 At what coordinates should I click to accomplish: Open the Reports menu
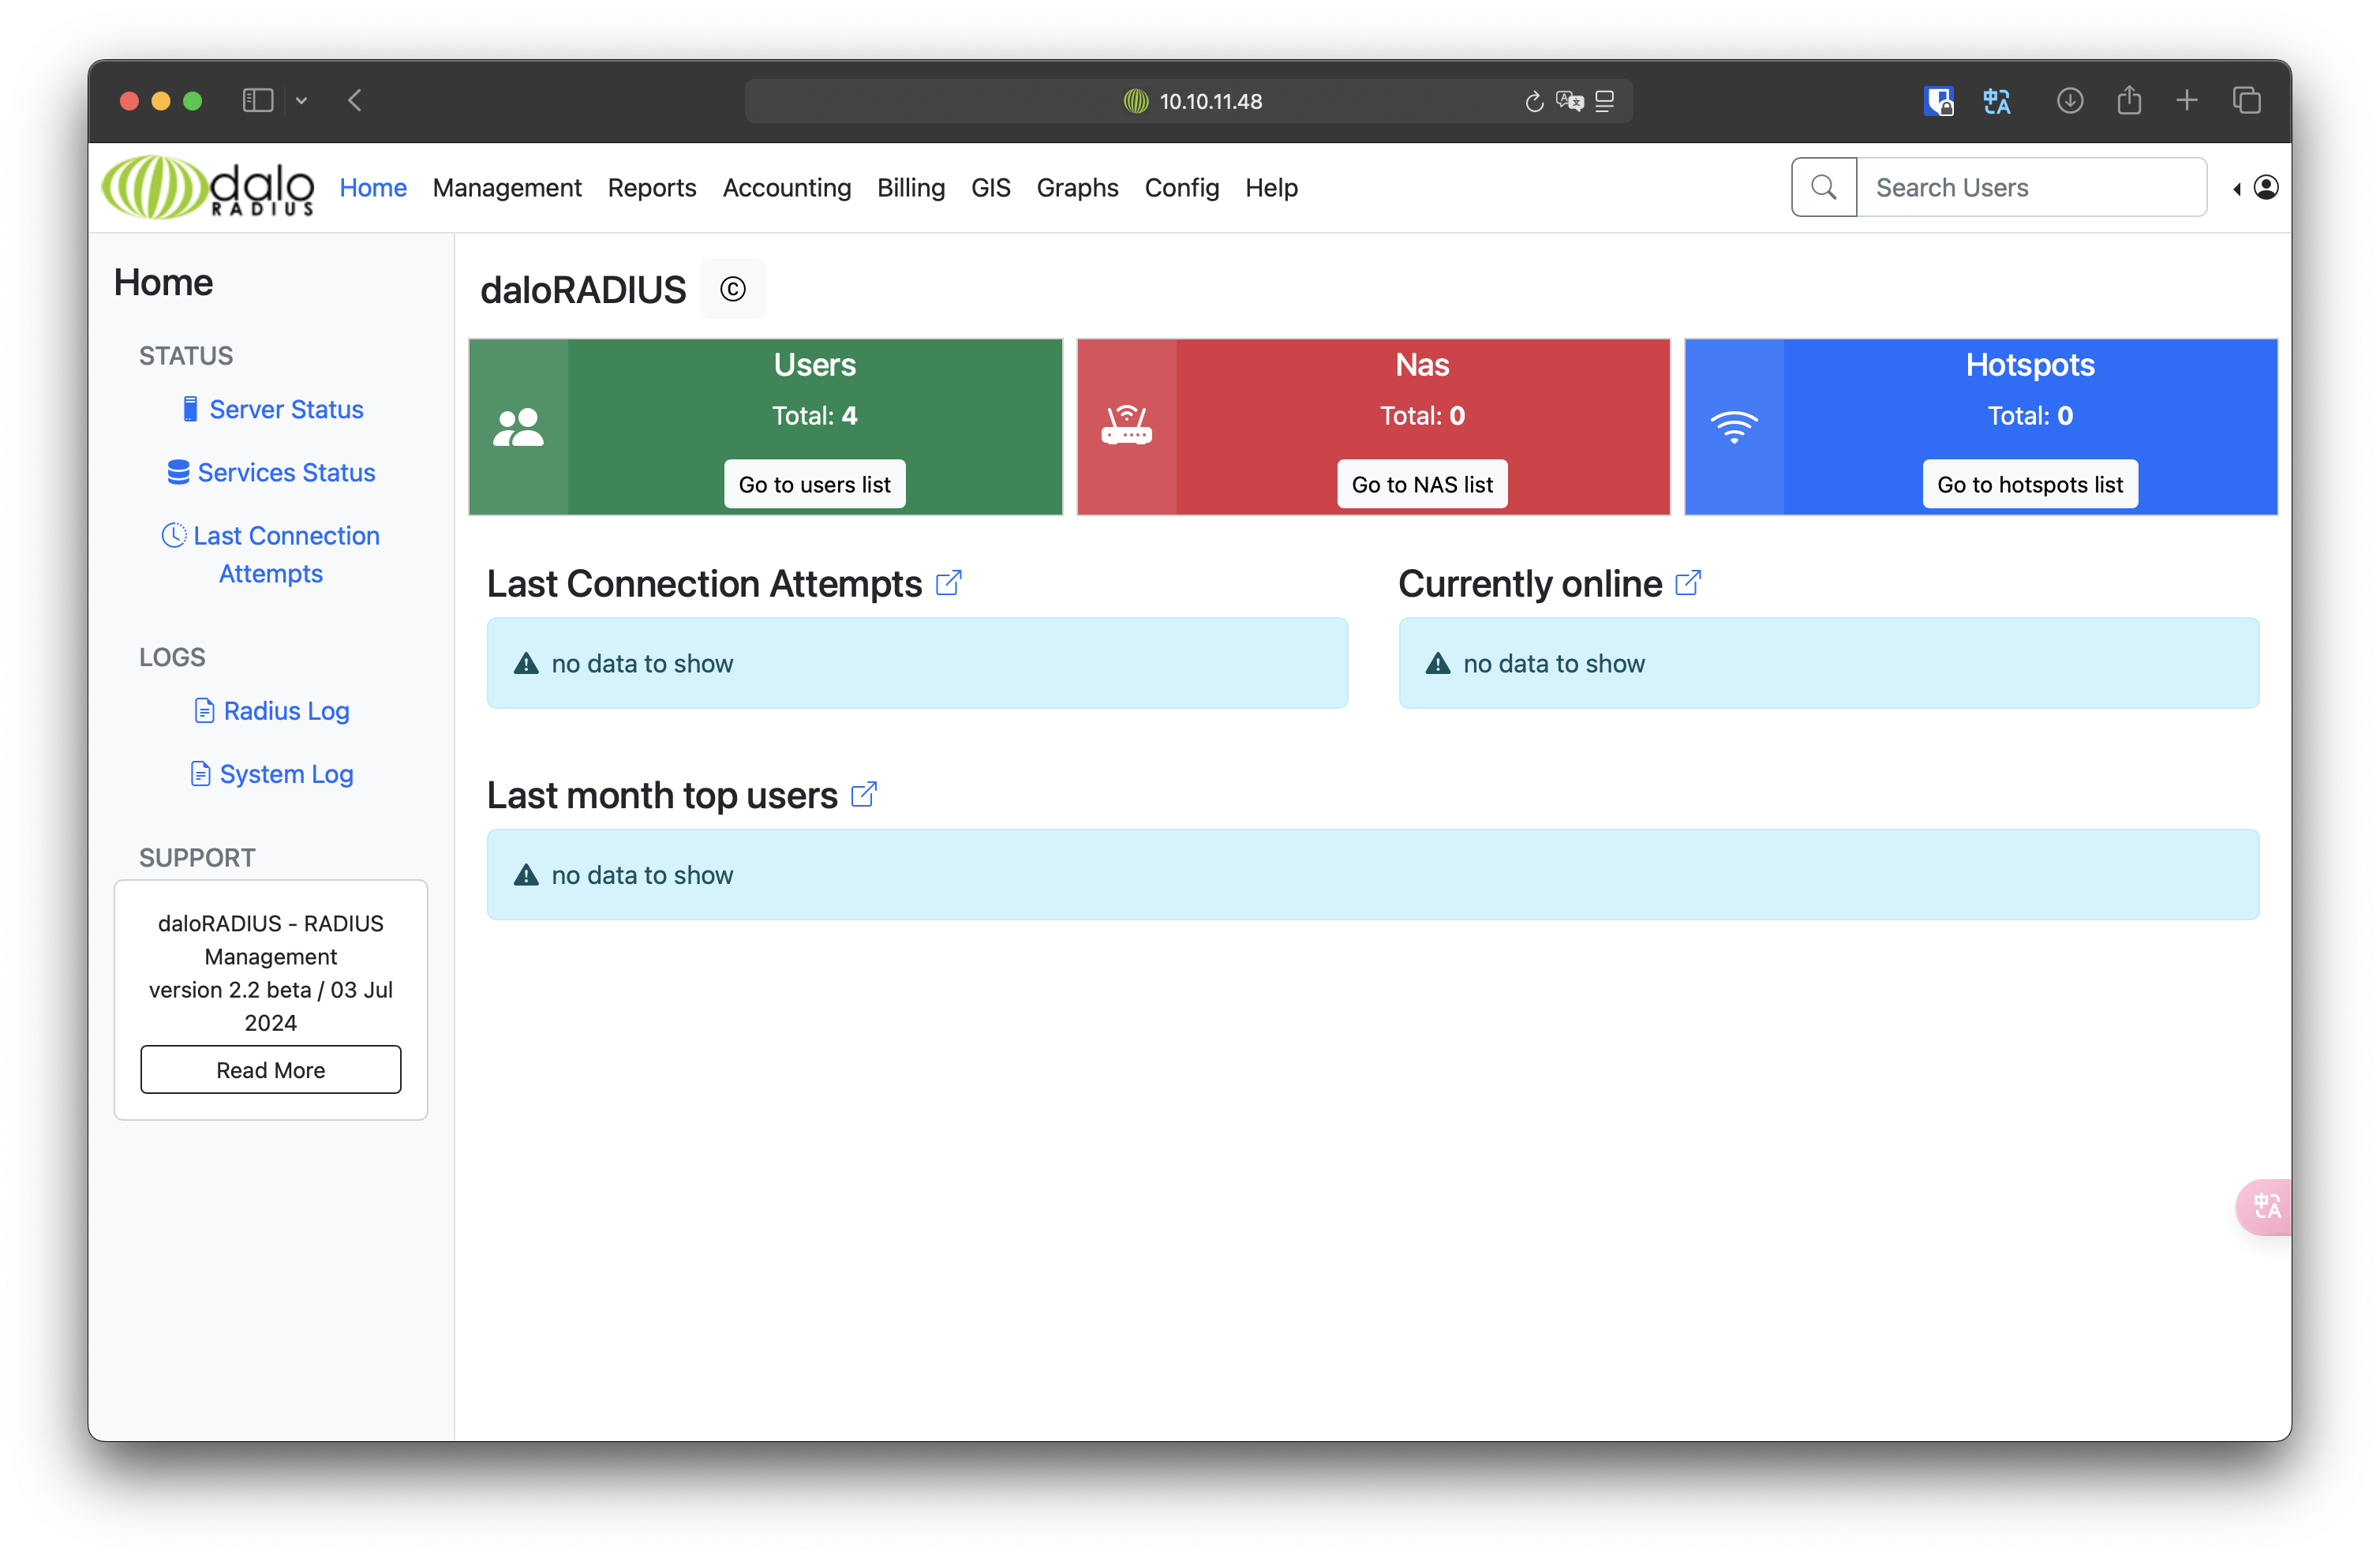(x=652, y=187)
